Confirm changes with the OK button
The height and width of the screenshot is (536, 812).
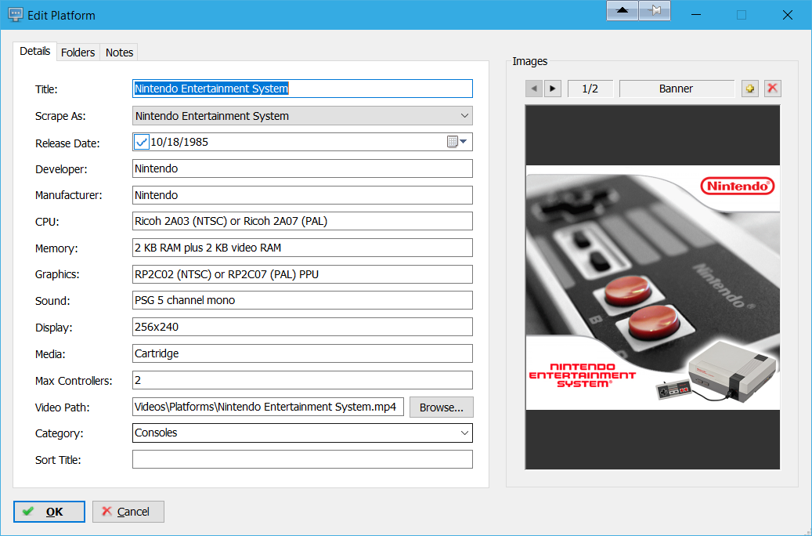49,512
